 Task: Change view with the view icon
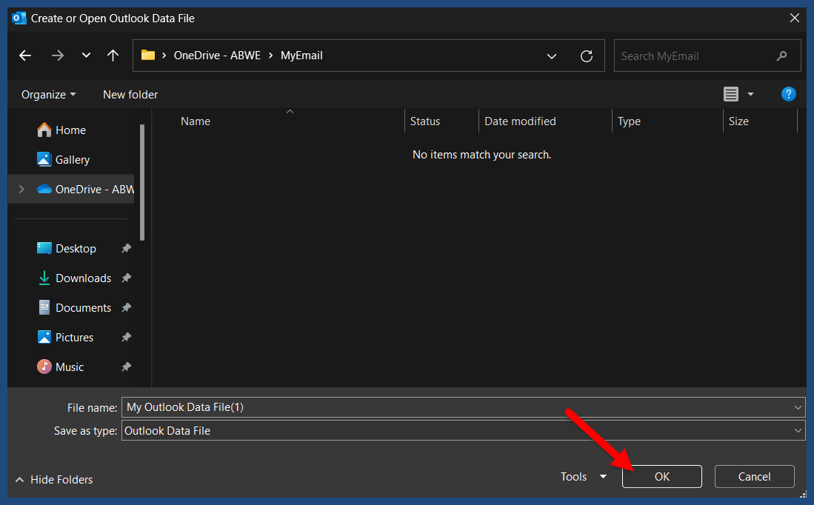click(731, 95)
